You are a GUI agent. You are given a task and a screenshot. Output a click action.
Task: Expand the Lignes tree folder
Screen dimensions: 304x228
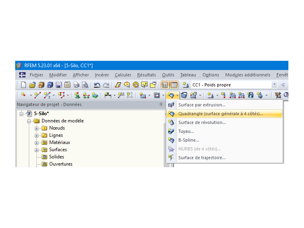[x=36, y=136]
